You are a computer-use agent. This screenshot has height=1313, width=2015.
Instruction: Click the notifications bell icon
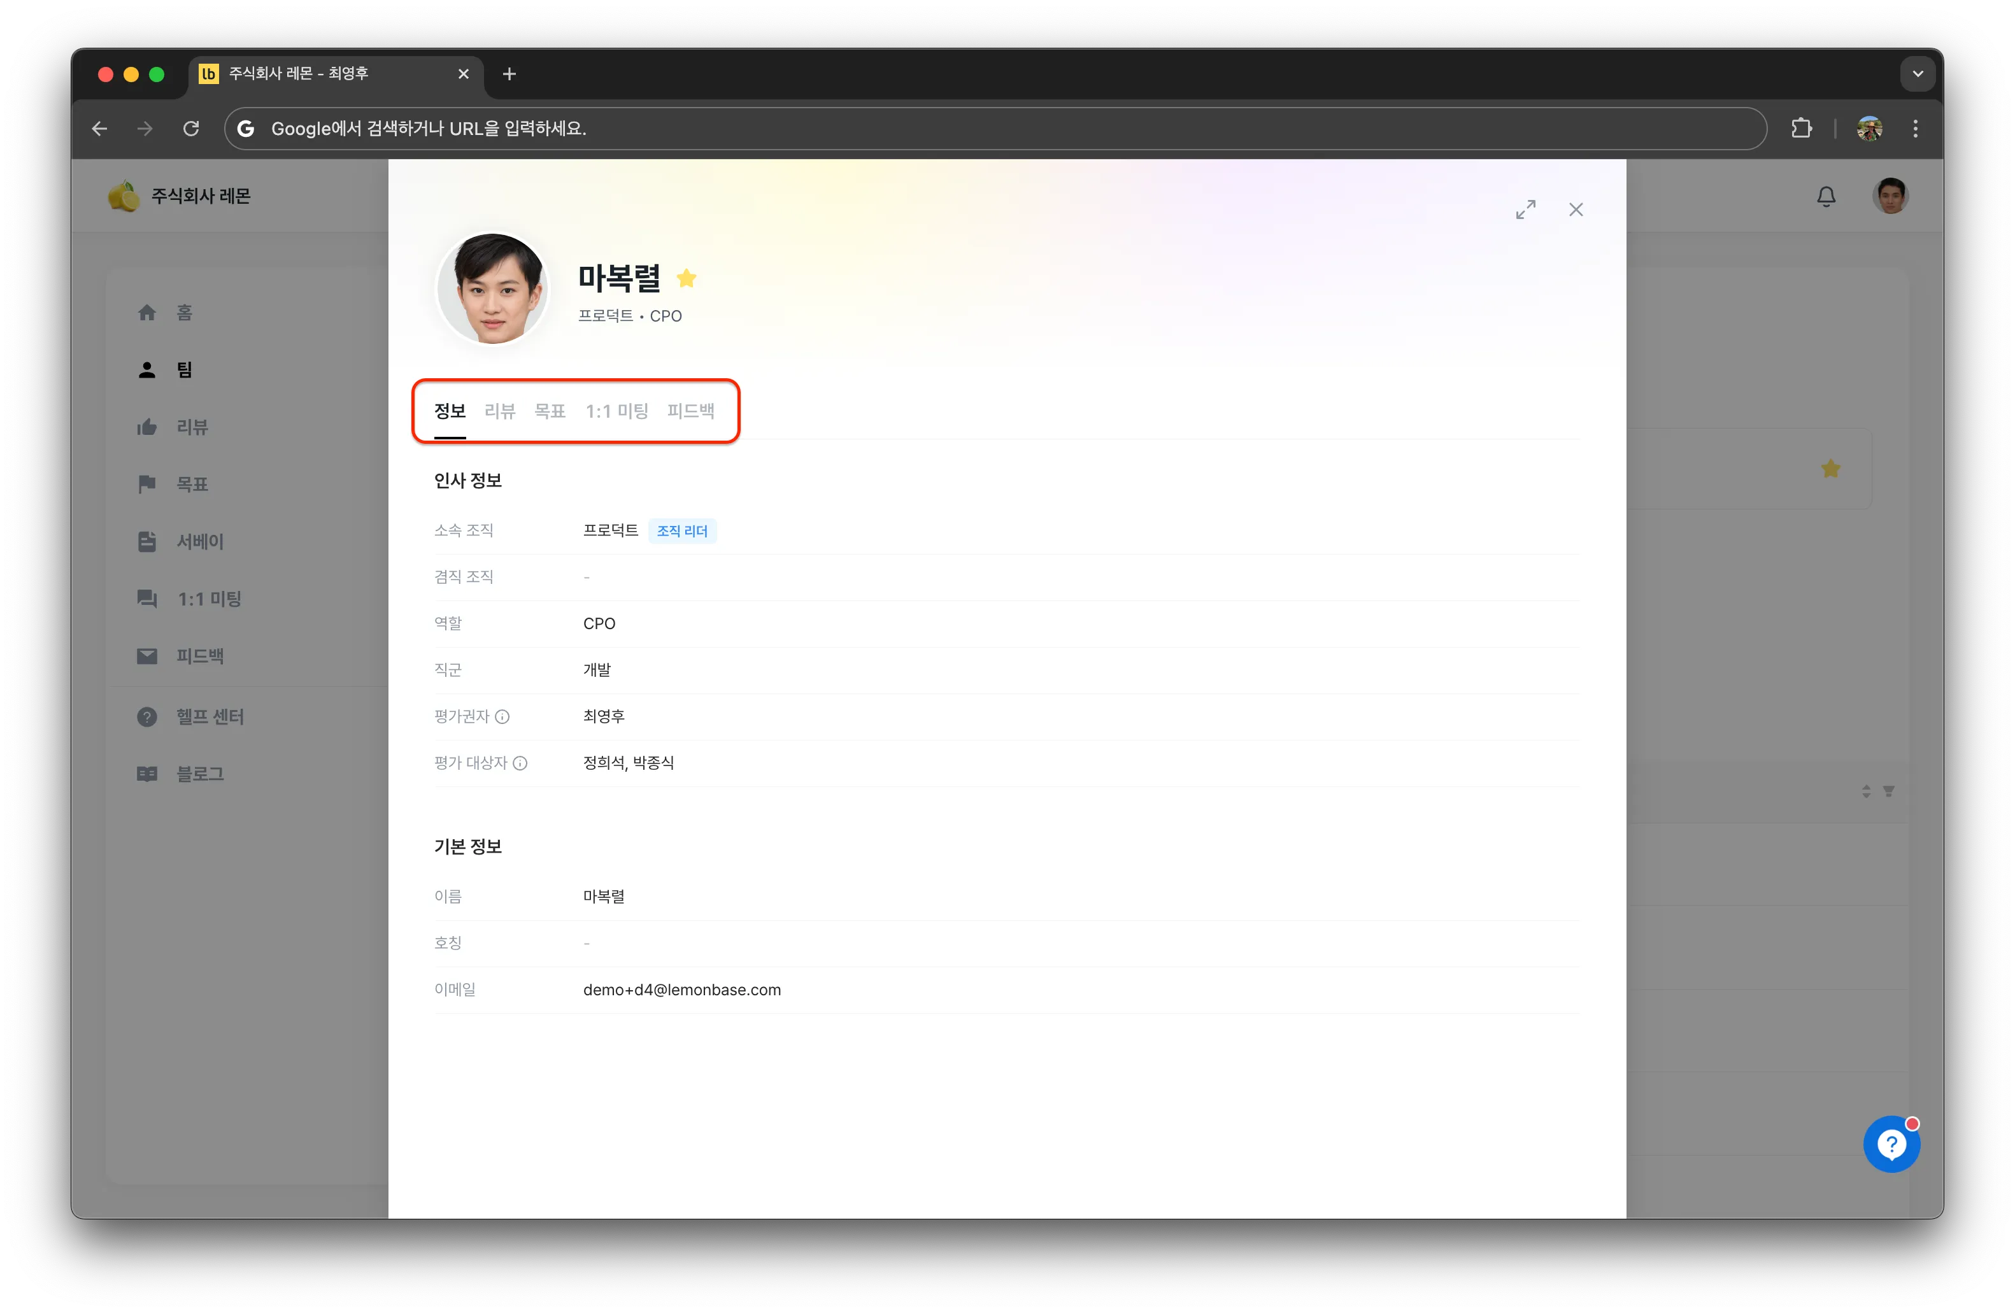click(x=1826, y=196)
